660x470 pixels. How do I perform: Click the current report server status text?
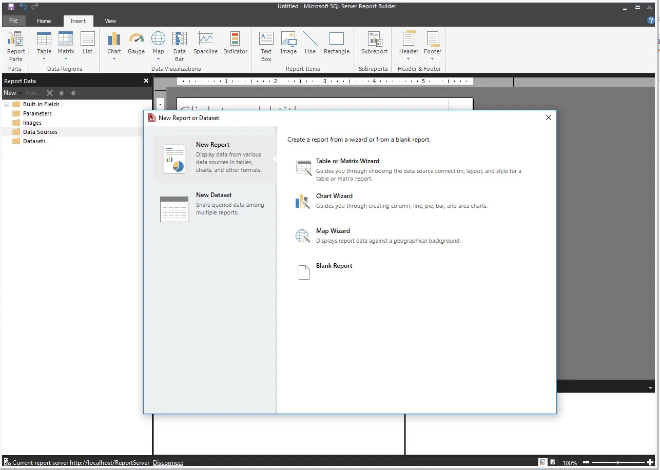coord(81,463)
